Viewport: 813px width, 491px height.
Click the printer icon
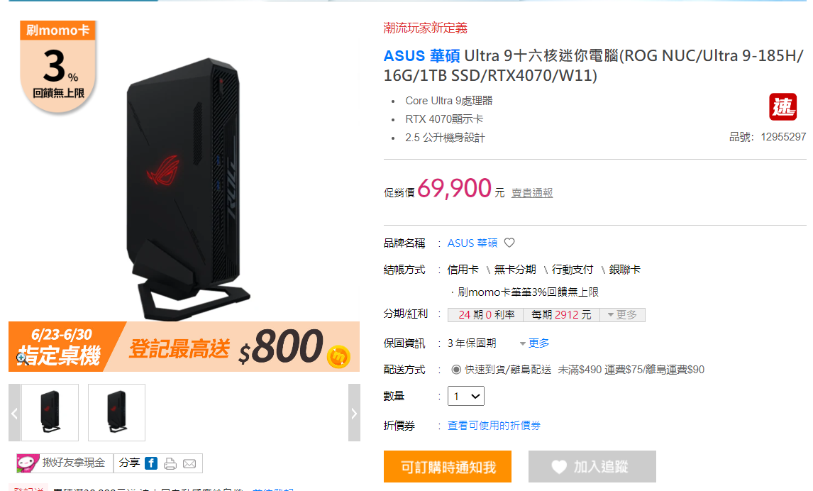[x=170, y=463]
